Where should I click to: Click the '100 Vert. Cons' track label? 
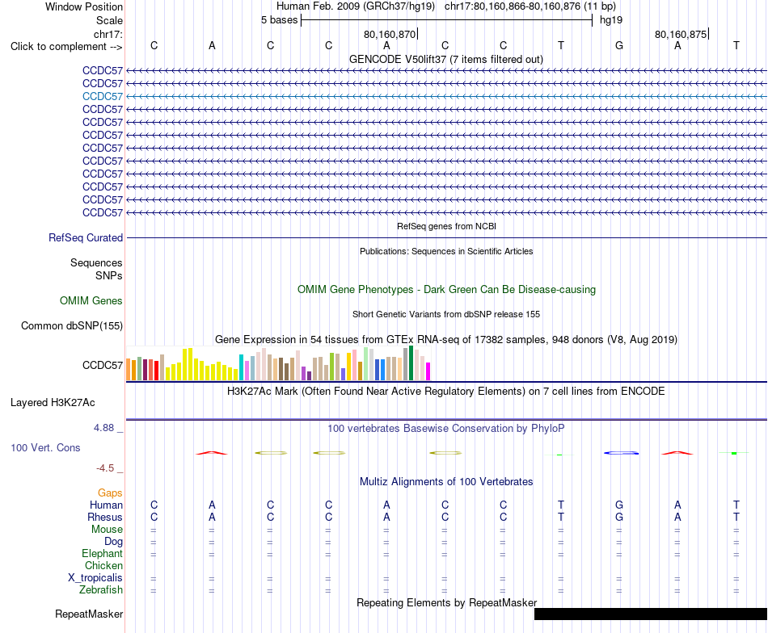pos(45,447)
